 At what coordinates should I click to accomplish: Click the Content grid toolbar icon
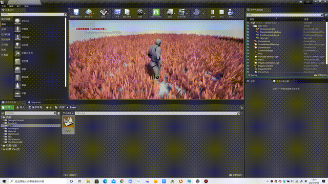coord(117,12)
